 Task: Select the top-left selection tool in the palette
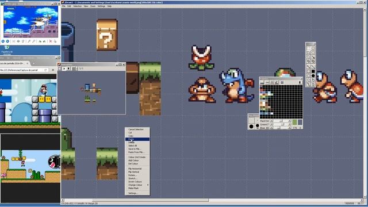[x=308, y=48]
